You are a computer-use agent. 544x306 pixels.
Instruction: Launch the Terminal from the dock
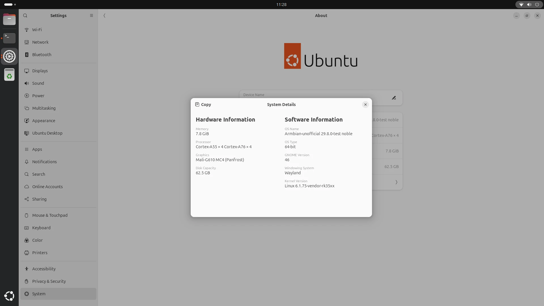pos(9,38)
